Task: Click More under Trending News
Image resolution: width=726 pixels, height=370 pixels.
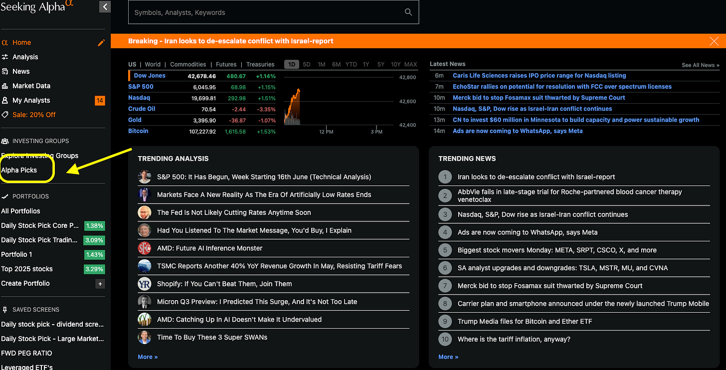Action: tap(448, 357)
